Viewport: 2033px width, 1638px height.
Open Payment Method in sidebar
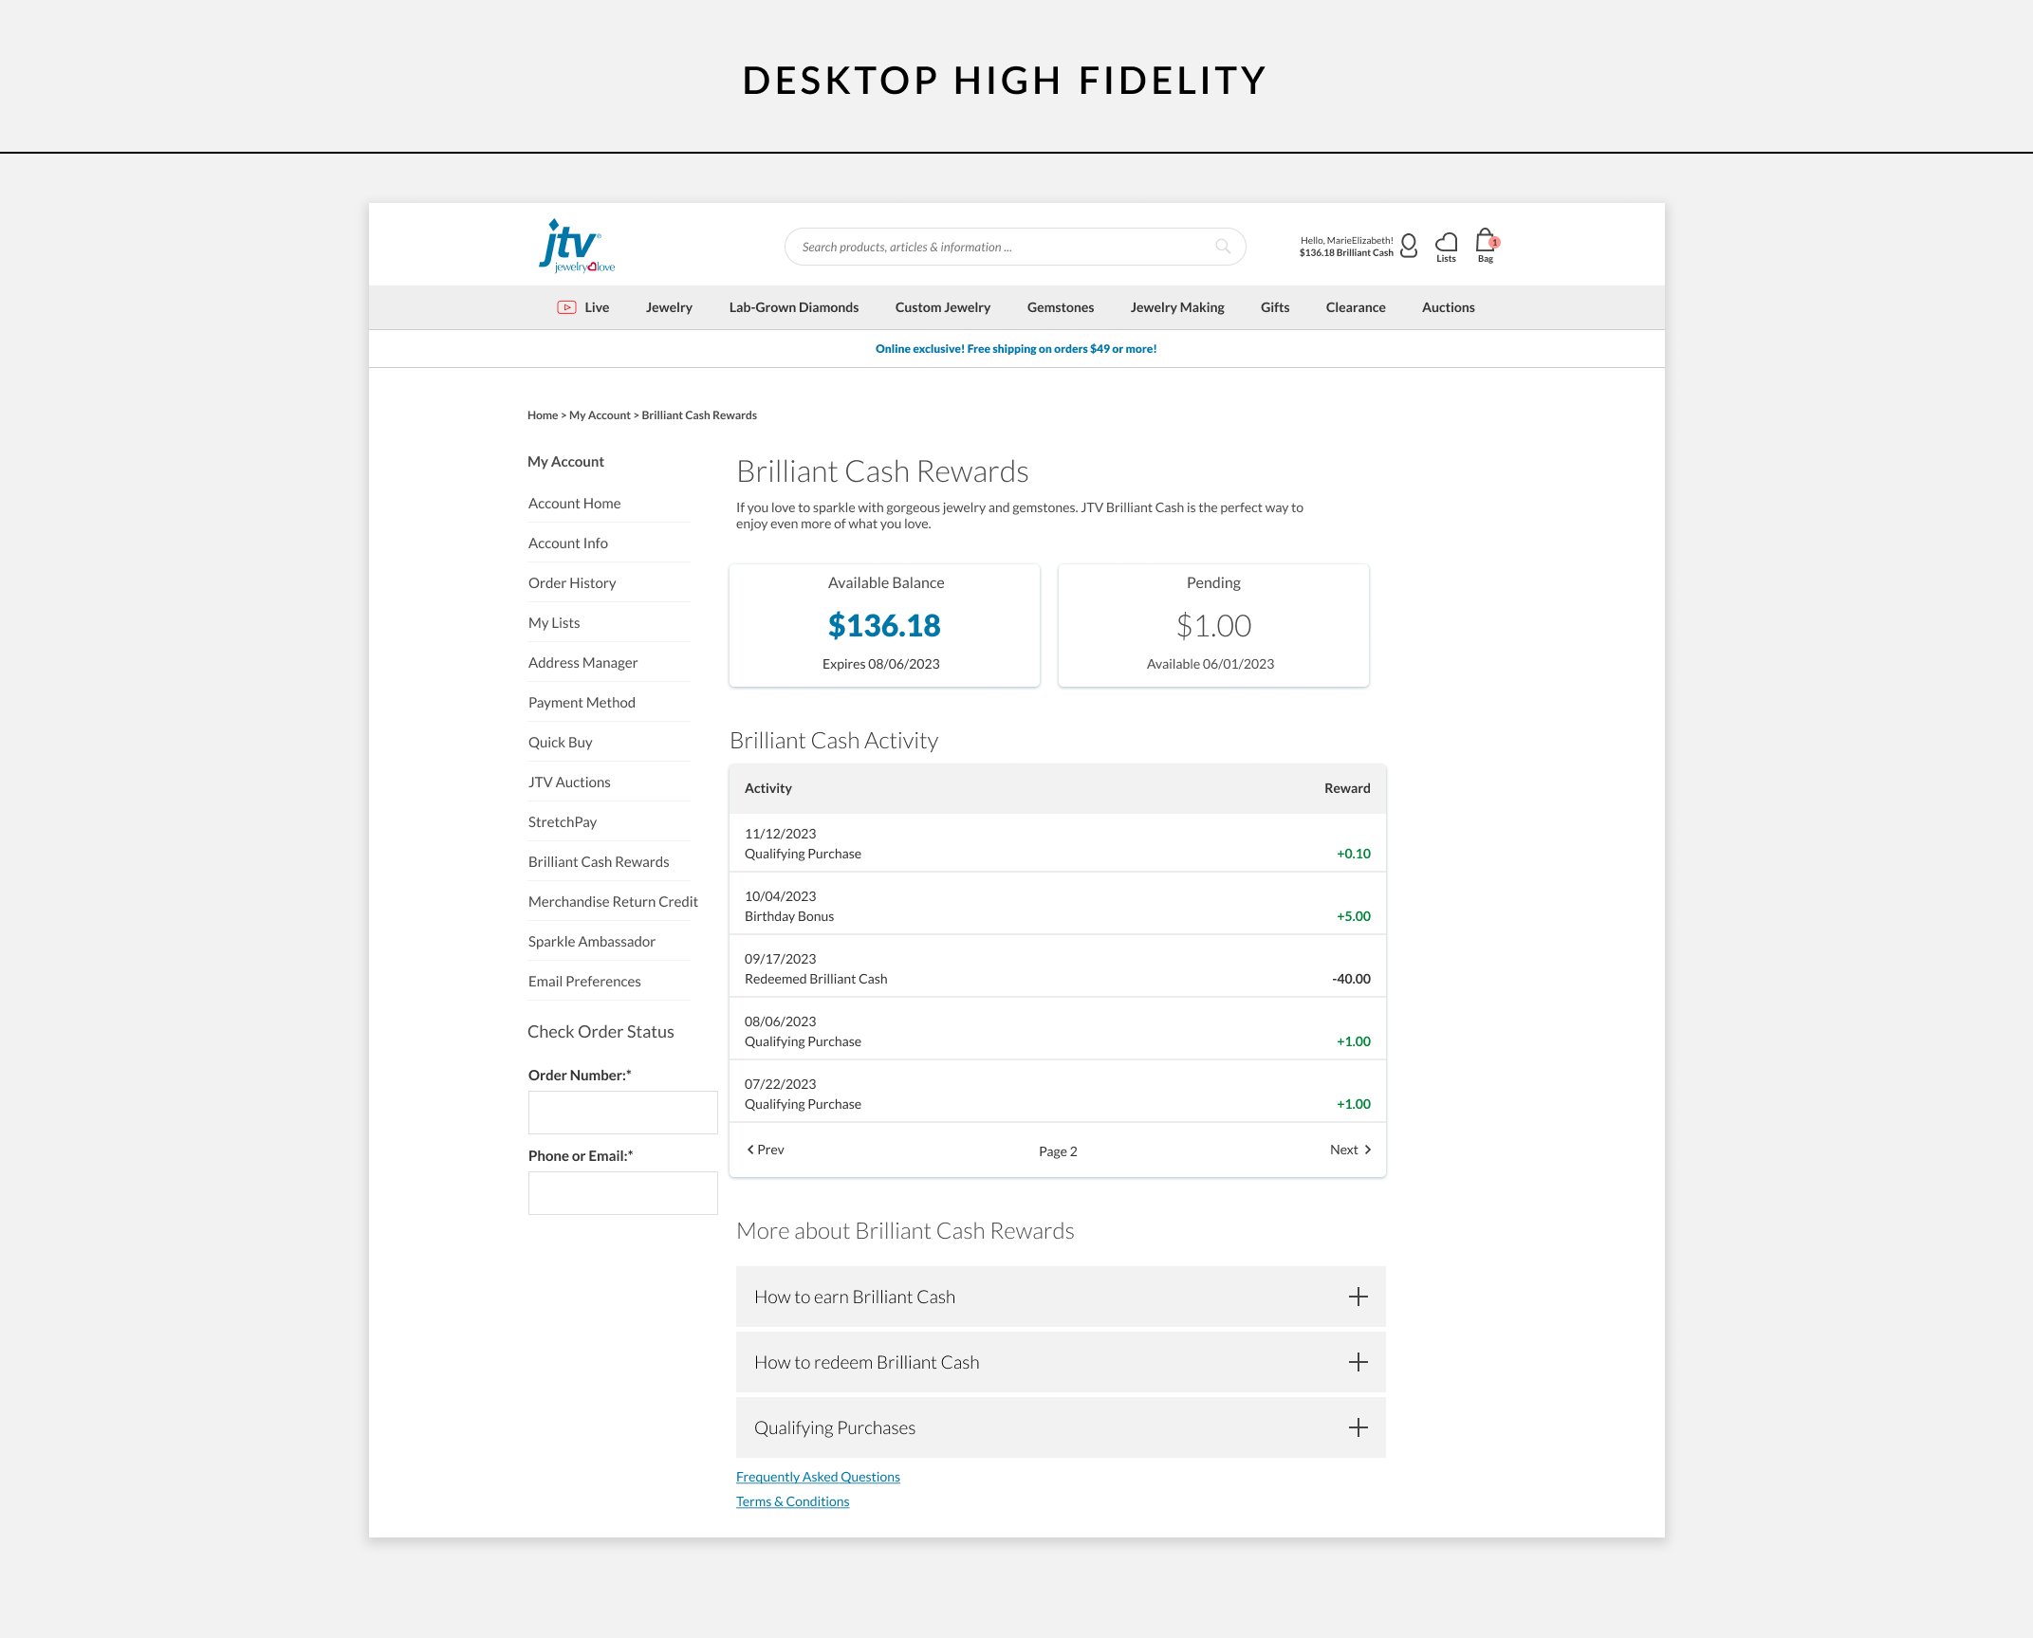pos(582,703)
